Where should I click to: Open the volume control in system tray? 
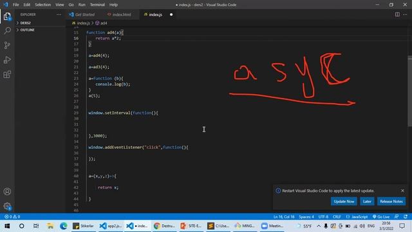362,226
